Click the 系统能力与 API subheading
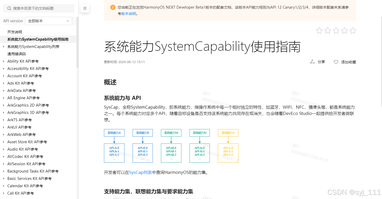 click(x=122, y=98)
